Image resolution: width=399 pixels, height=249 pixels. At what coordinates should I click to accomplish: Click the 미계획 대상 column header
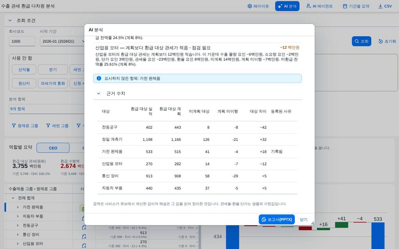click(x=199, y=112)
